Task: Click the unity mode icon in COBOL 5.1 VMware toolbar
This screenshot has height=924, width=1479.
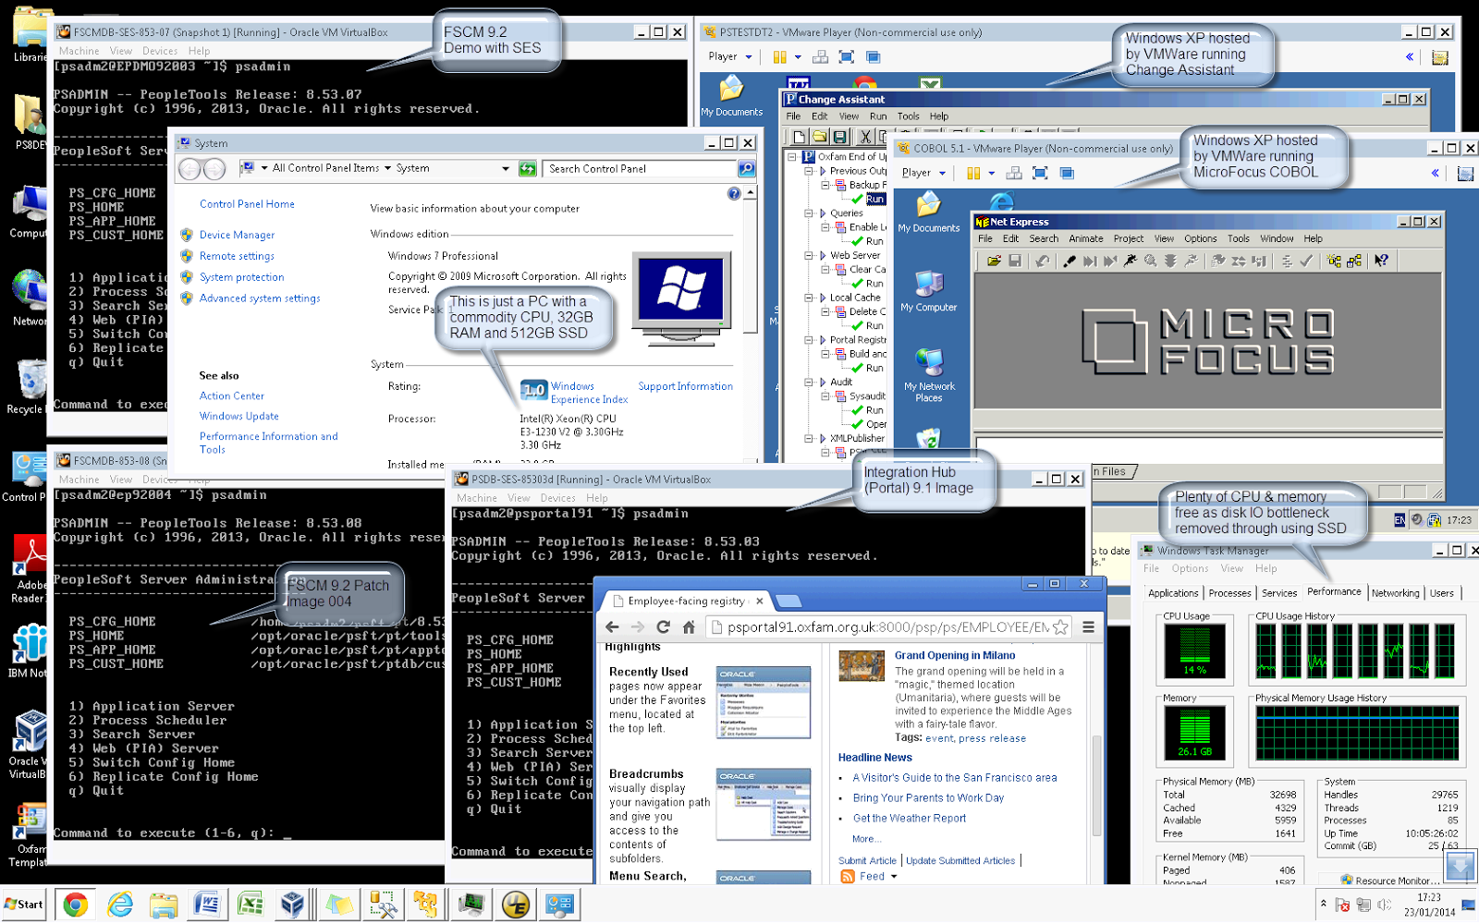Action: tap(1067, 174)
